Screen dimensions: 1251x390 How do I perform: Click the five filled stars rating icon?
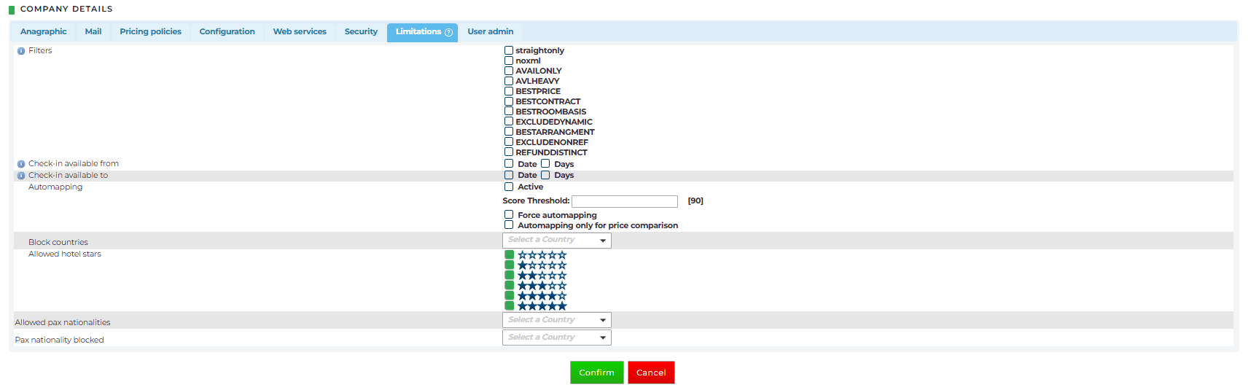point(542,306)
